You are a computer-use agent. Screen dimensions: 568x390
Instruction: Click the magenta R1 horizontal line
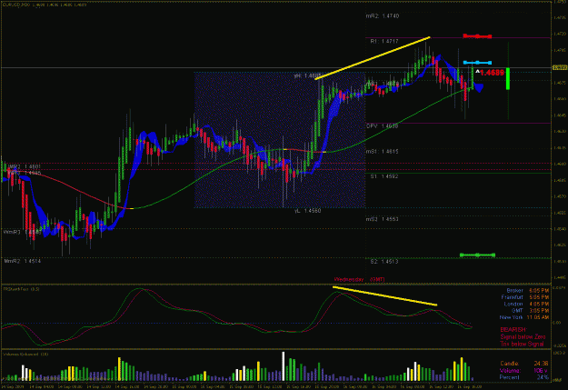458,37
